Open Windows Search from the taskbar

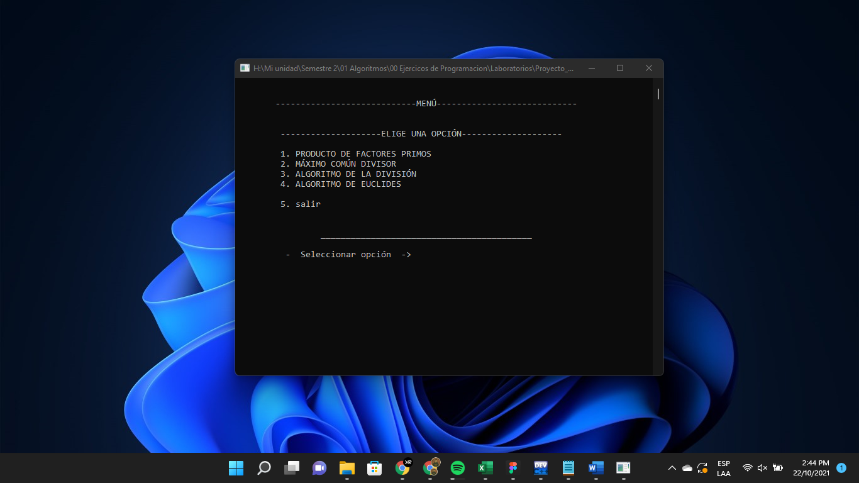263,468
